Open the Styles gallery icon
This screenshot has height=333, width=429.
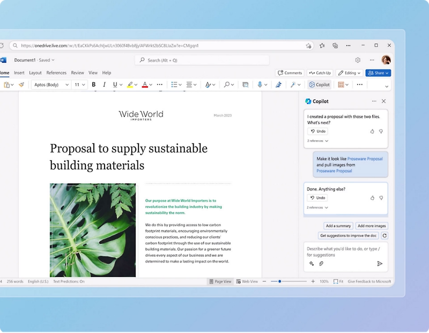tap(208, 85)
